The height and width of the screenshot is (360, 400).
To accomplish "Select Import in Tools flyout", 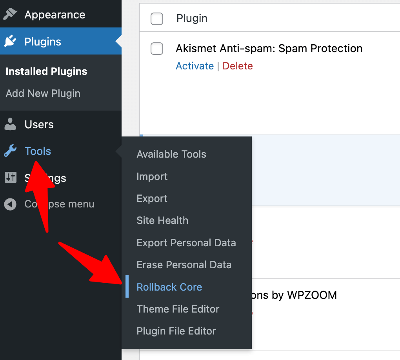I will [x=152, y=176].
